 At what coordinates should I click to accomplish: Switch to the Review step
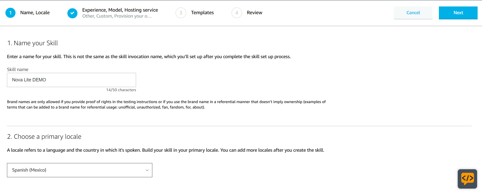254,13
